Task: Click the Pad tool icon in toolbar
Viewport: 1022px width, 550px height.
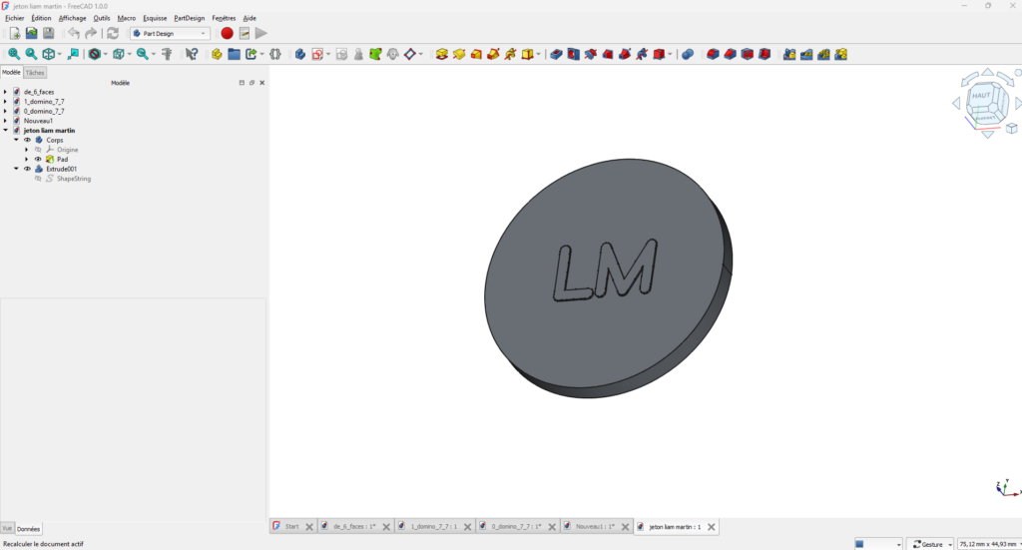Action: [x=442, y=54]
